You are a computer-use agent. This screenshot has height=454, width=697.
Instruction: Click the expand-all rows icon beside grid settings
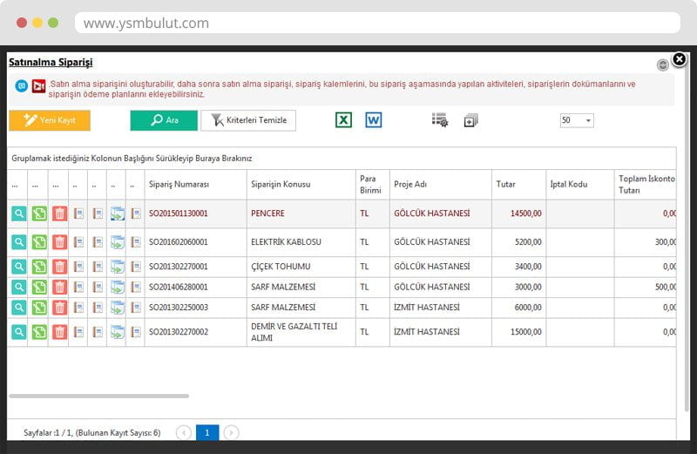point(470,121)
